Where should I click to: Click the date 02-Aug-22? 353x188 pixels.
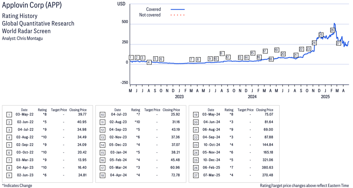point(25,137)
